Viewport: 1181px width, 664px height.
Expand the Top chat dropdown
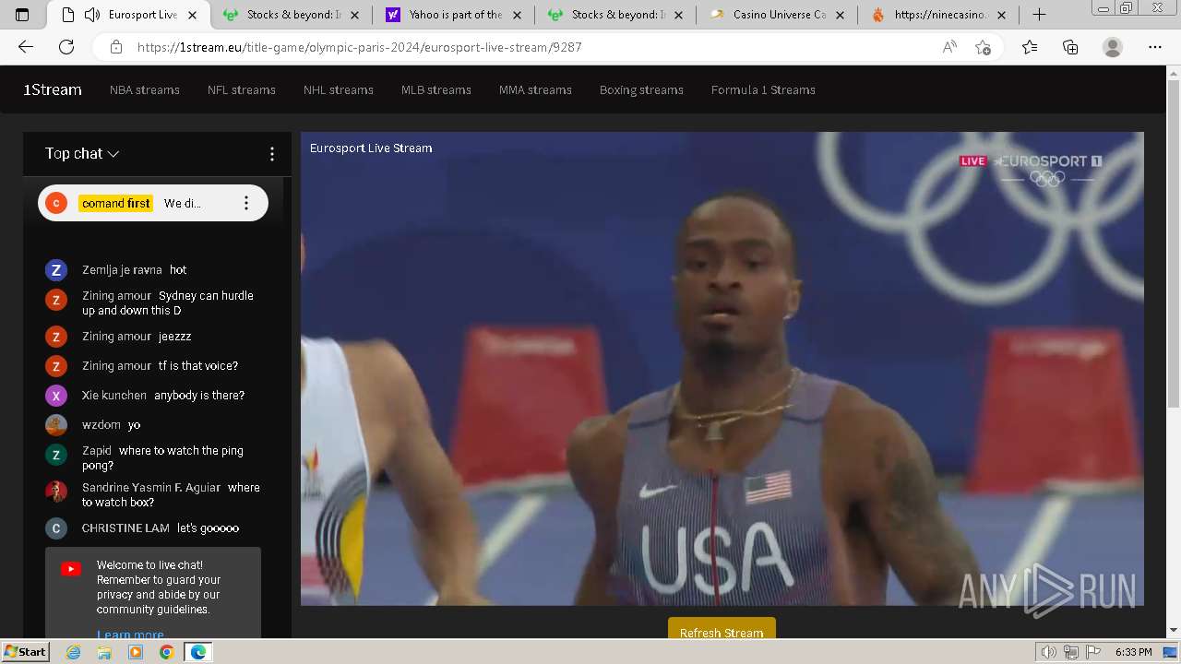[x=82, y=154]
